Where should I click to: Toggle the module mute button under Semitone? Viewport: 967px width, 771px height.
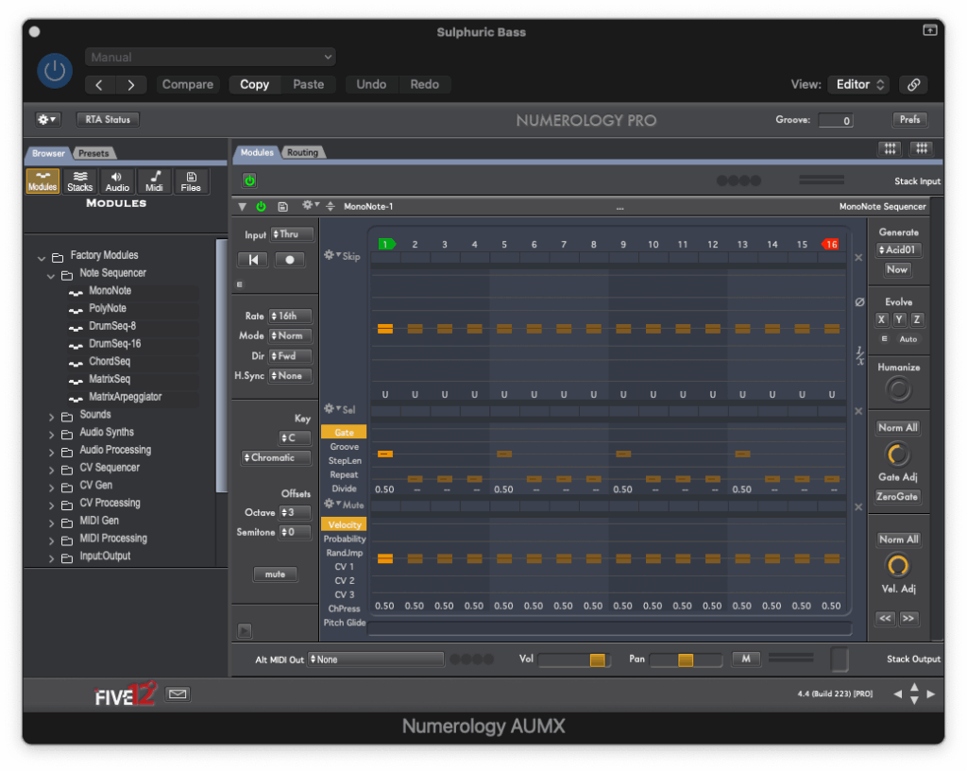(275, 574)
